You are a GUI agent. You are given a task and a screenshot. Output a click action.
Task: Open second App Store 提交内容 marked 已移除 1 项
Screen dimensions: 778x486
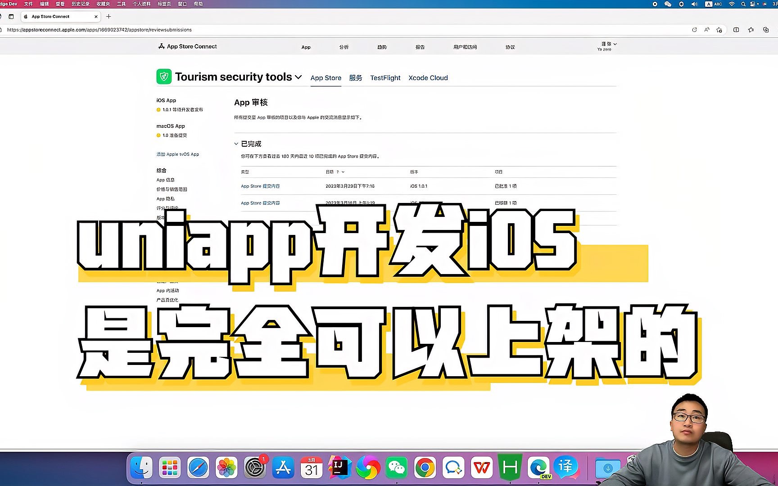click(261, 203)
